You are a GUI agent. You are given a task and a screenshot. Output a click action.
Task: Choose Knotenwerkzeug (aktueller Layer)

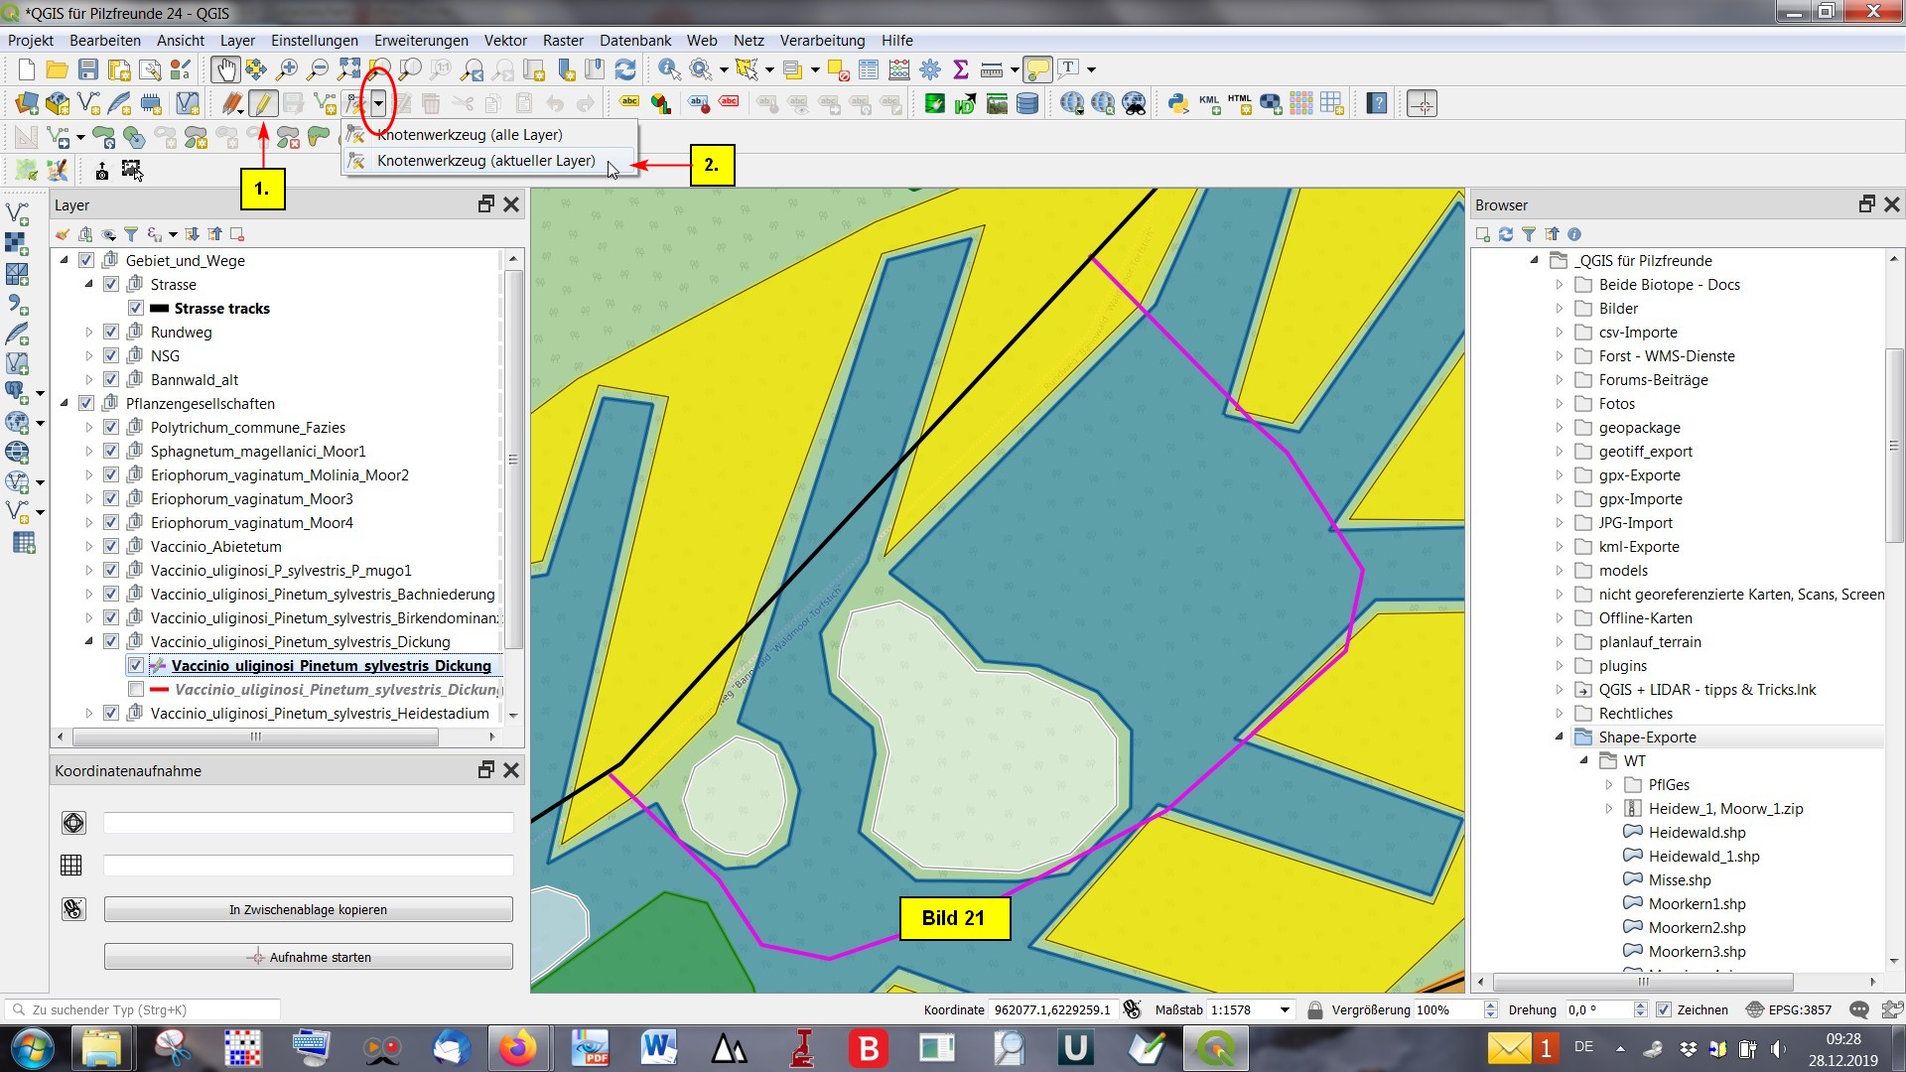pos(485,161)
